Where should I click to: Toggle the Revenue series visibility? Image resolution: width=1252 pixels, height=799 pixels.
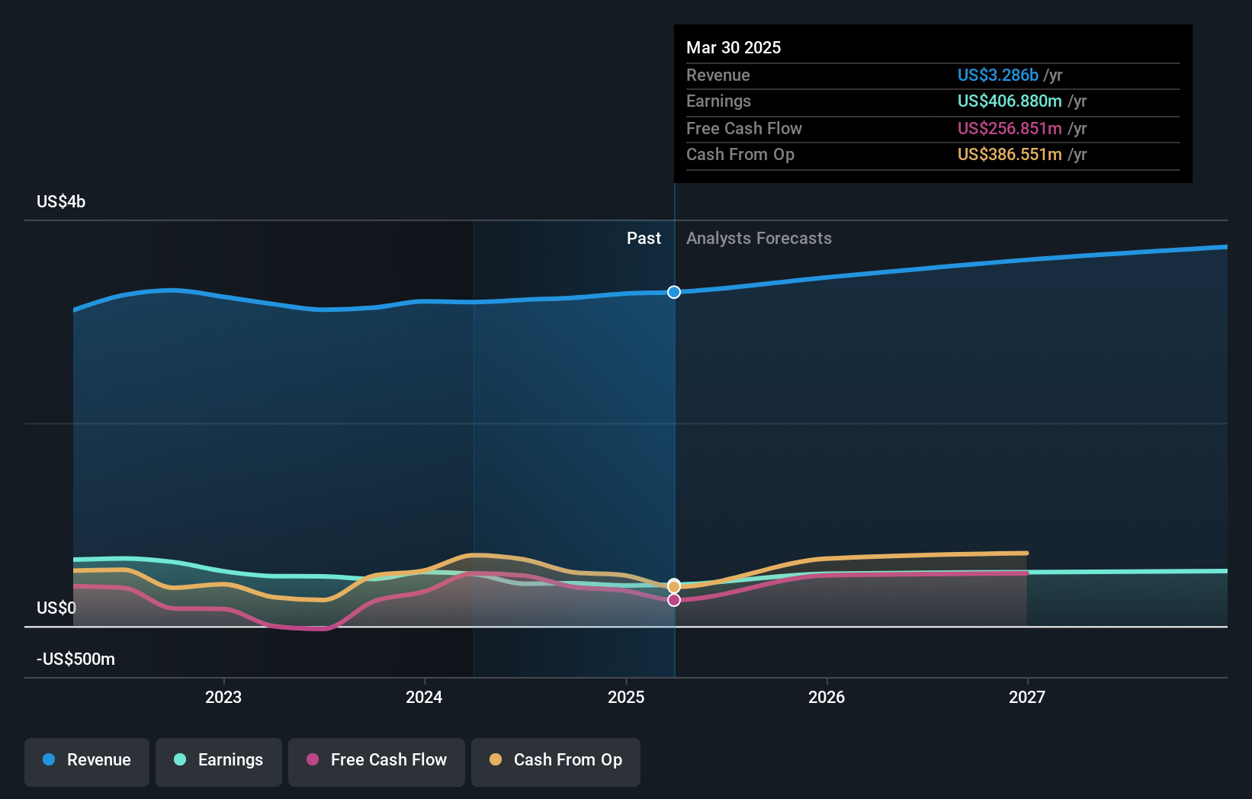coord(86,760)
